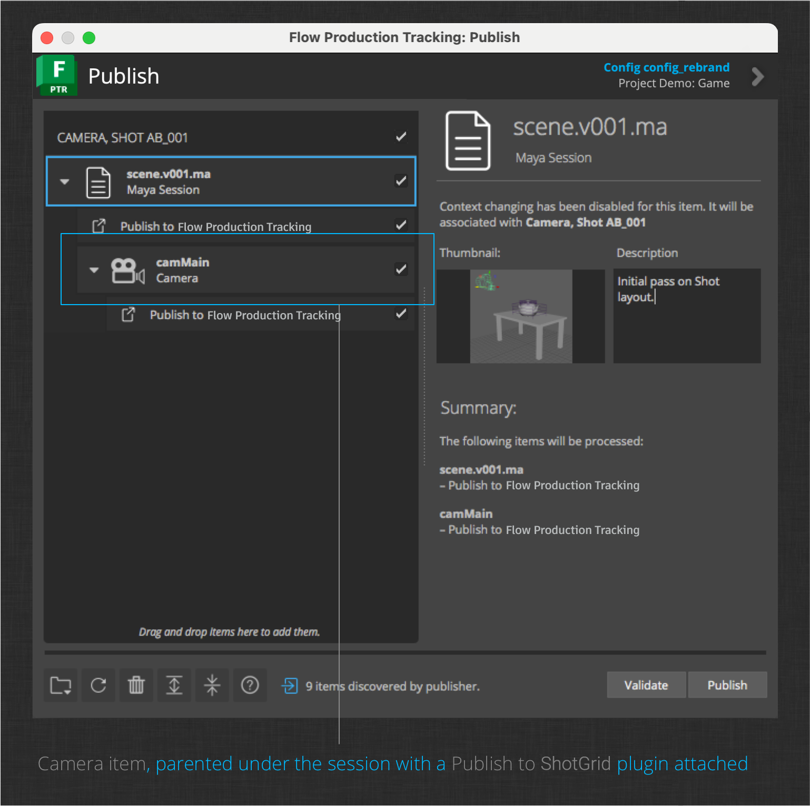Click the Validate button
The height and width of the screenshot is (806, 810).
(x=646, y=685)
